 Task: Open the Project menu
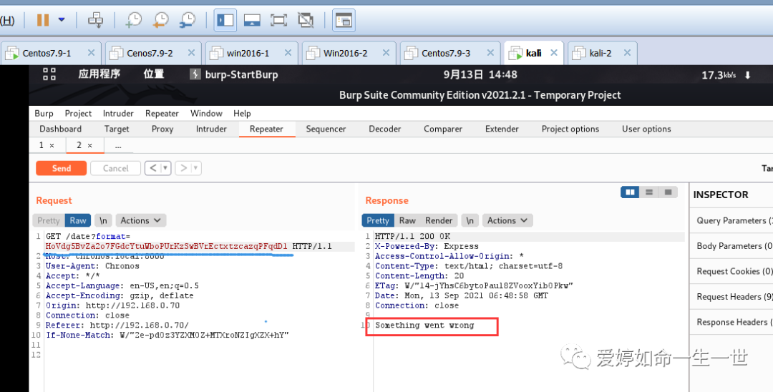click(79, 113)
